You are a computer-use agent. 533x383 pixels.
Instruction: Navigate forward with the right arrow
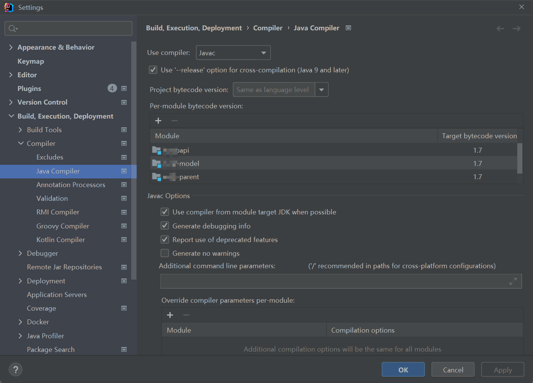click(x=517, y=28)
